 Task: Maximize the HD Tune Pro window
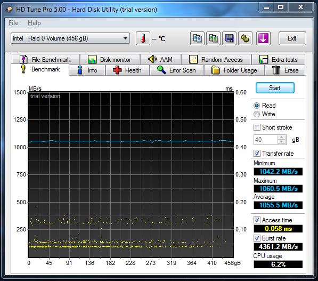click(x=281, y=7)
